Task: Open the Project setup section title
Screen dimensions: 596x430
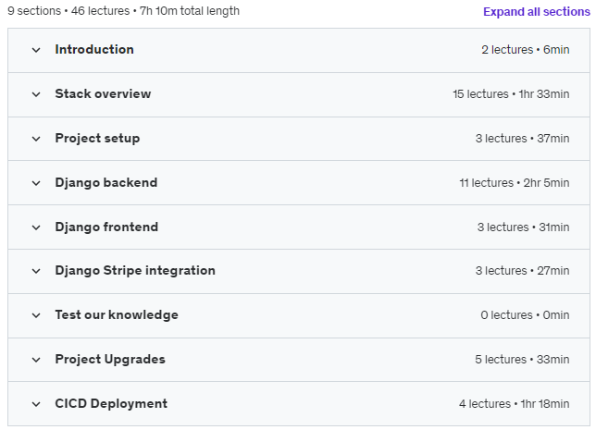Action: (x=97, y=139)
